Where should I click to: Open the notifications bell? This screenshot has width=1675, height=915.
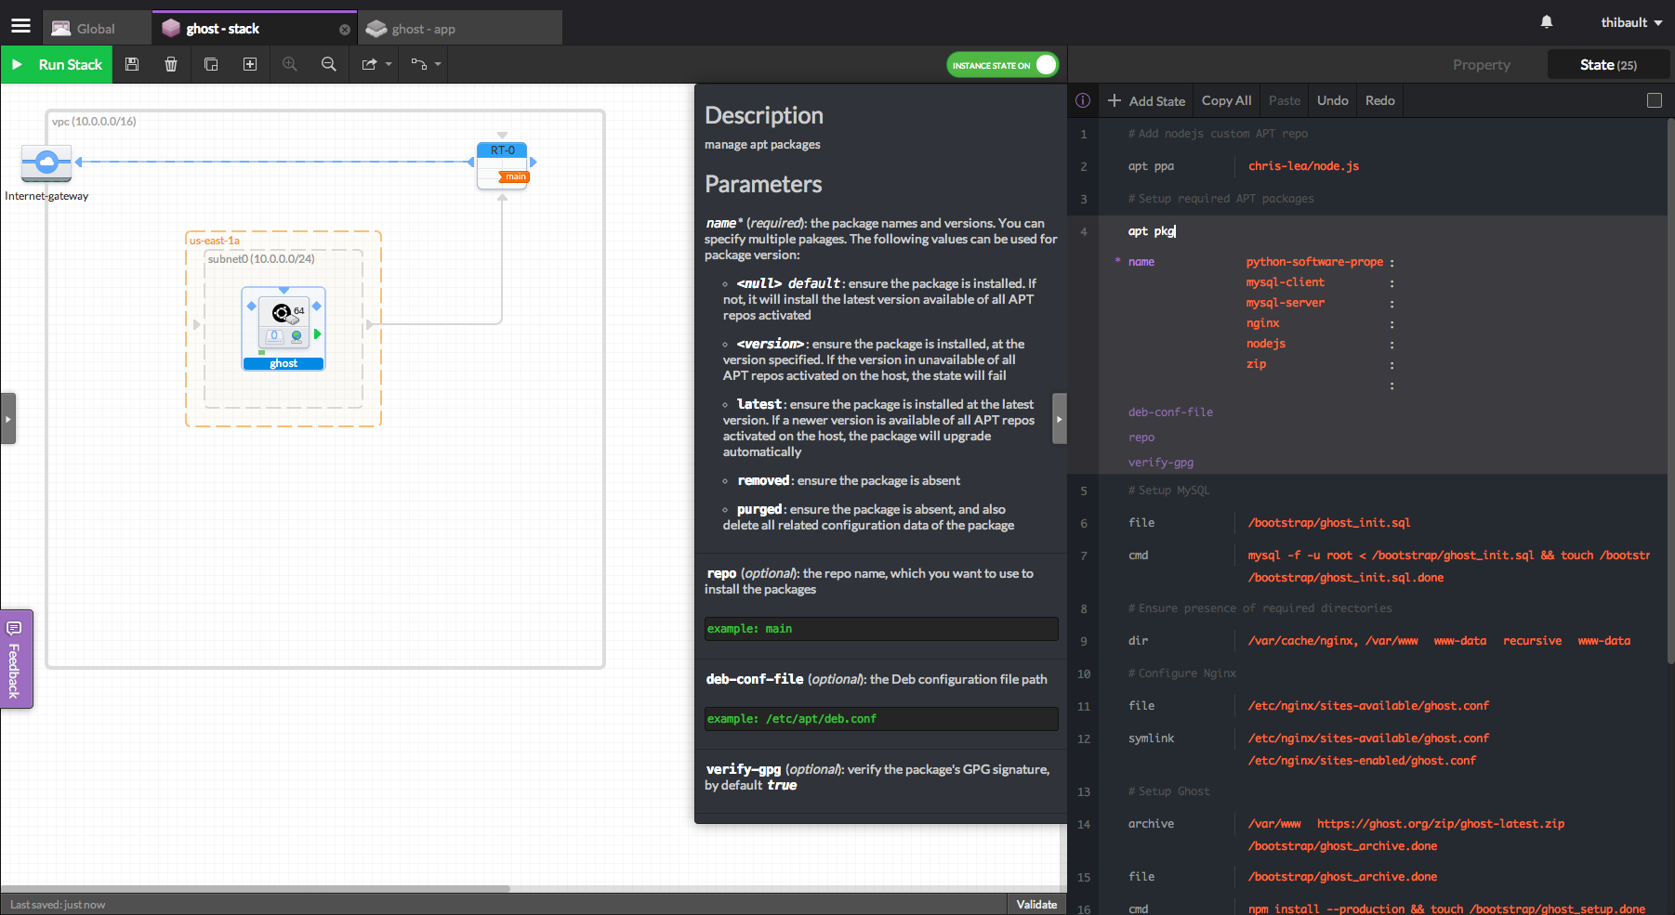tap(1547, 22)
